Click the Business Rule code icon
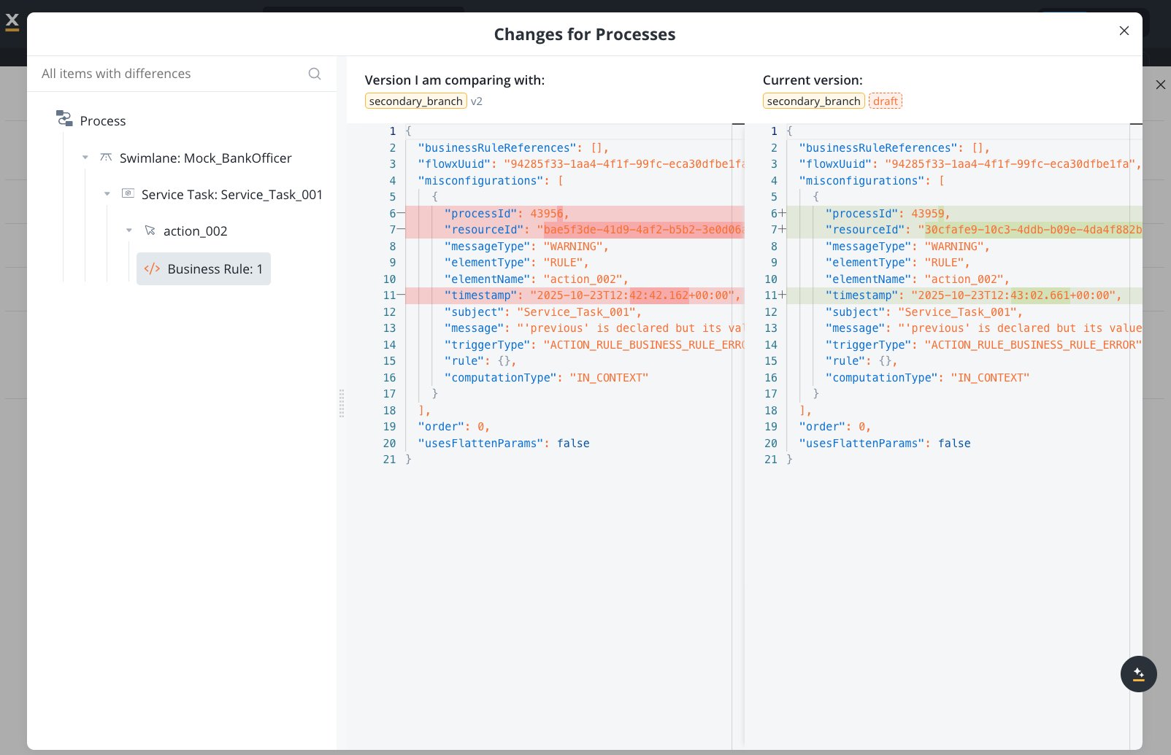 (x=152, y=268)
